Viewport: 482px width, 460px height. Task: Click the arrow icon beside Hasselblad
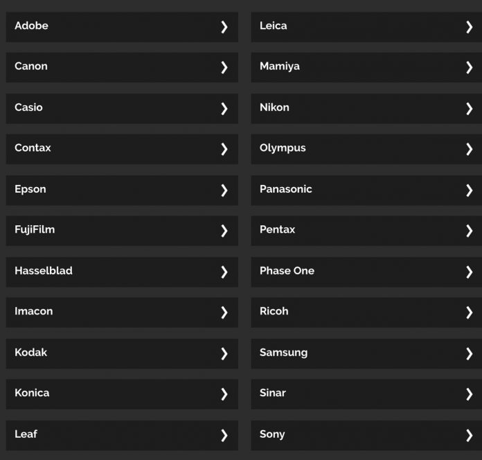tap(224, 272)
